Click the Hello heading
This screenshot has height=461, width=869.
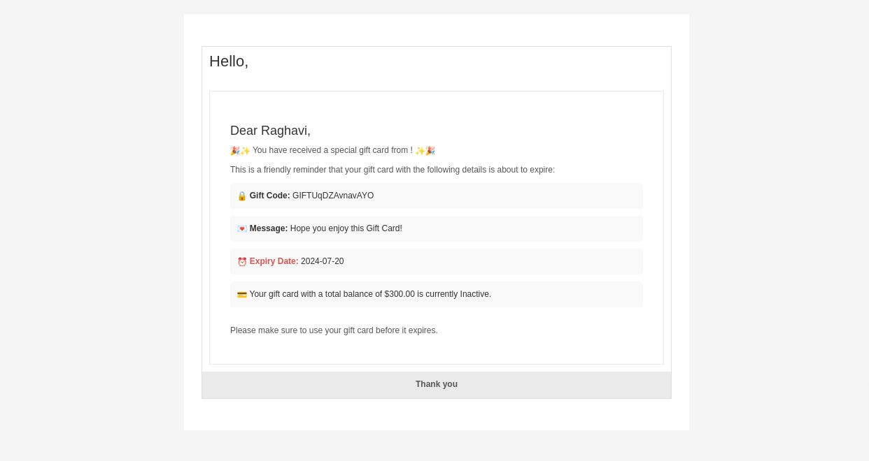coord(229,61)
